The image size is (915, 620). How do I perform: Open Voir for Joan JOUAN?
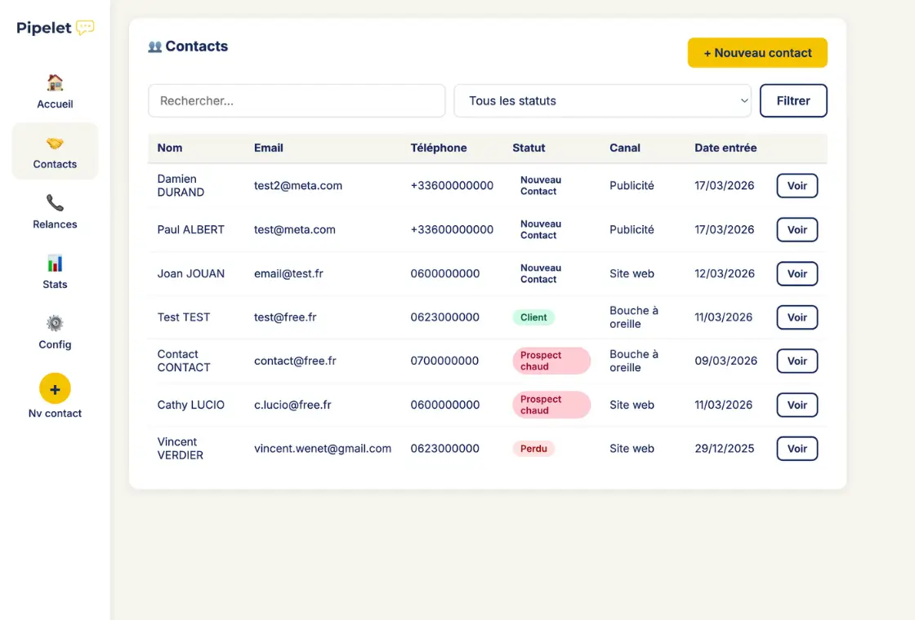click(797, 273)
